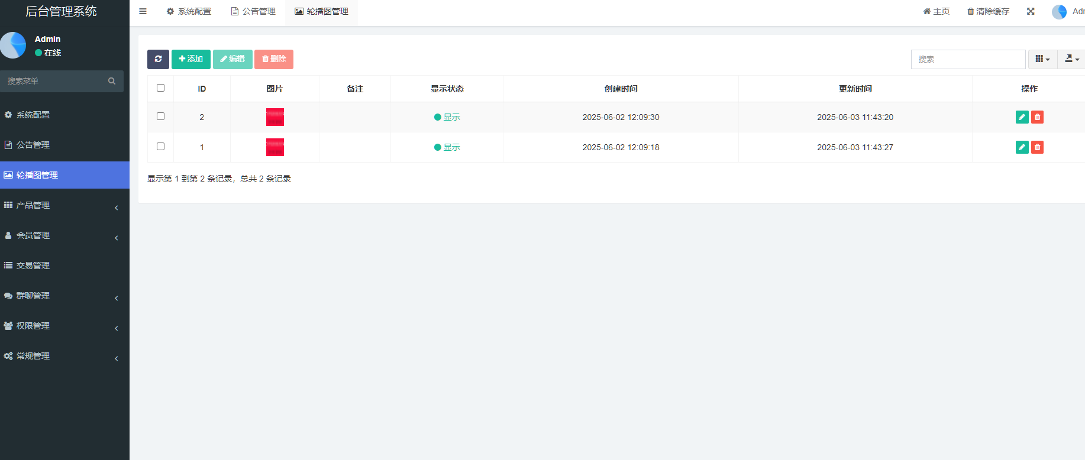Toggle sidebar with hamburger menu icon
This screenshot has height=460, width=1085.
143,11
